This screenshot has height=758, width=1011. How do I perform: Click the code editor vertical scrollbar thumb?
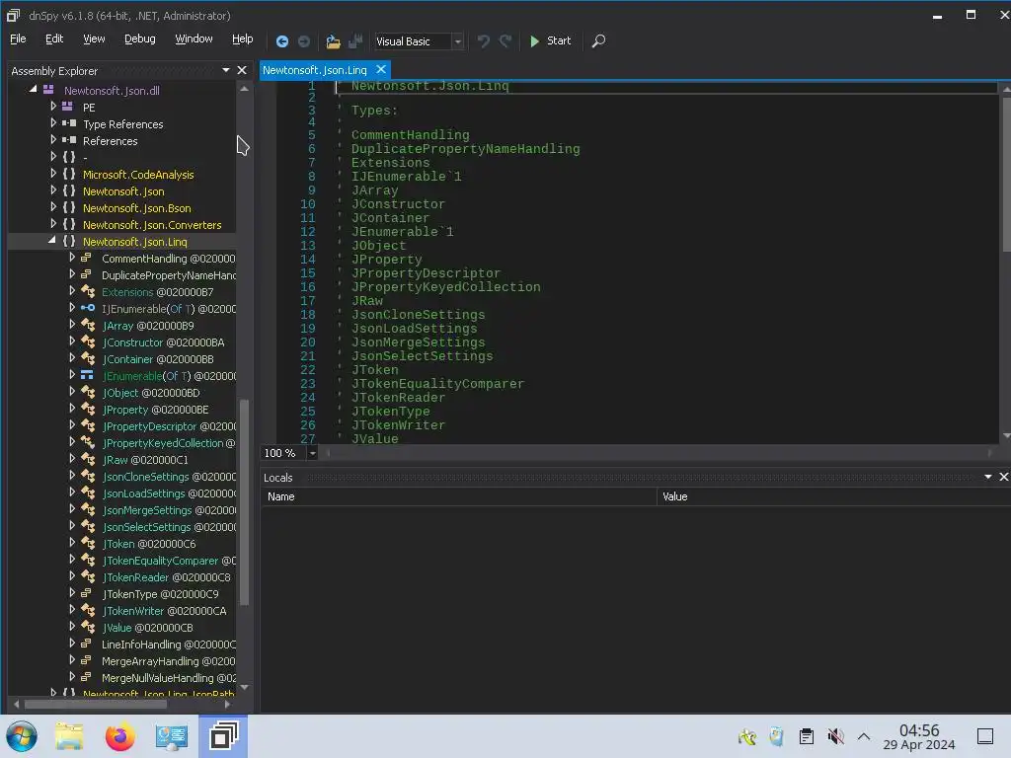(1006, 174)
